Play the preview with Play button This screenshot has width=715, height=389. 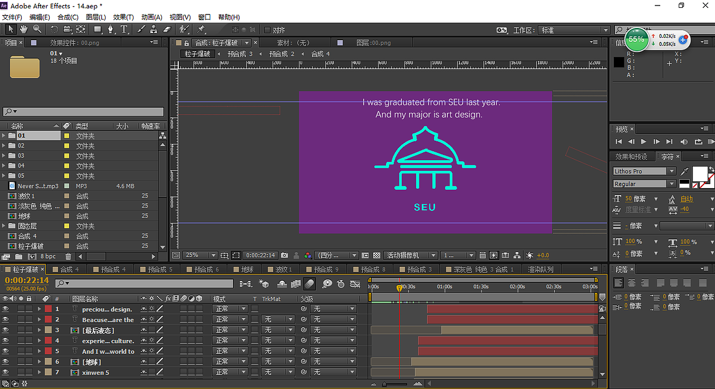pos(643,142)
